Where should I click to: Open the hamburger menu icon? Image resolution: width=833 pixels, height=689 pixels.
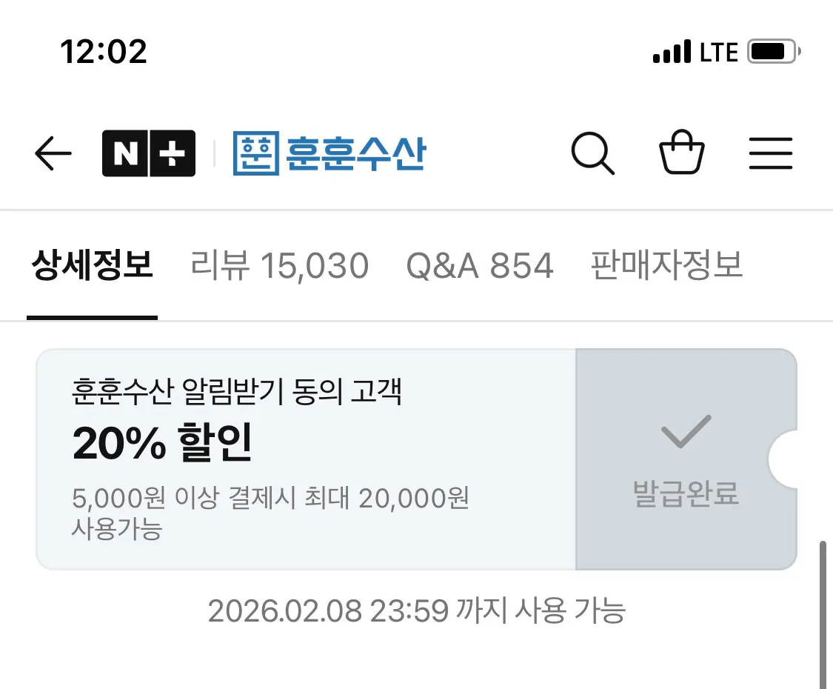(x=770, y=154)
